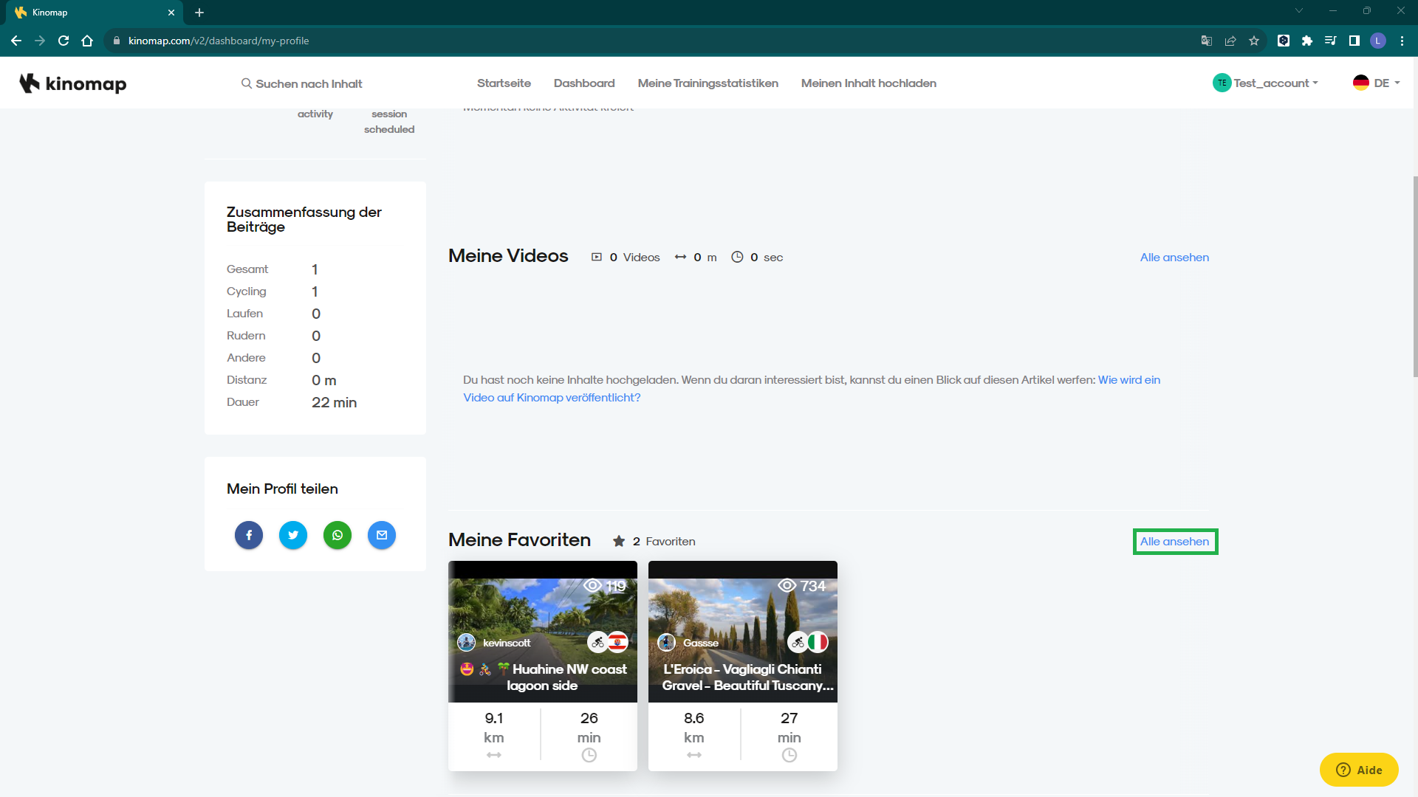Open browser extensions puzzle icon
Screen dimensions: 1418x797
coord(1307,41)
